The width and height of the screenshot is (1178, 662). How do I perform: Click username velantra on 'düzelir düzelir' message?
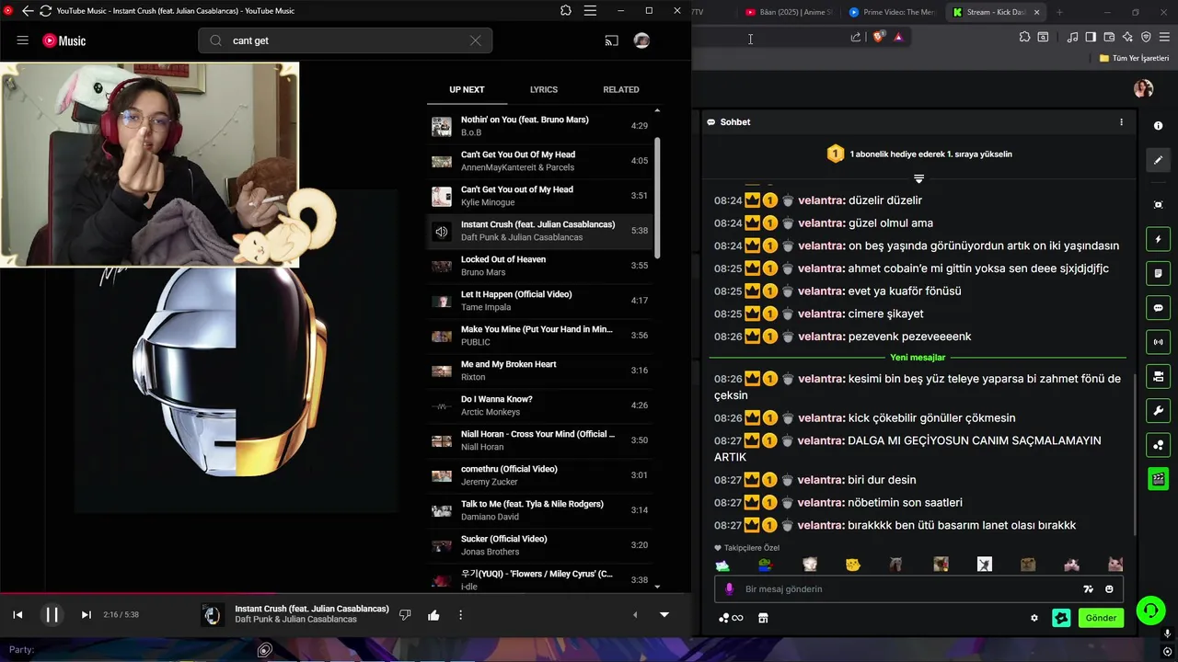[x=821, y=200]
